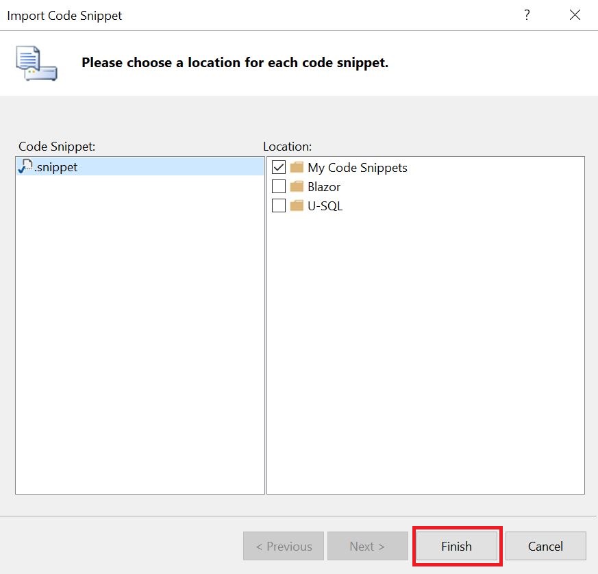The height and width of the screenshot is (574, 598).
Task: Select the My Code Snippets folder label
Action: (357, 168)
